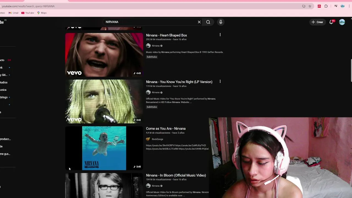
Task: Open the YouTube bookmark
Action: click(x=28, y=13)
